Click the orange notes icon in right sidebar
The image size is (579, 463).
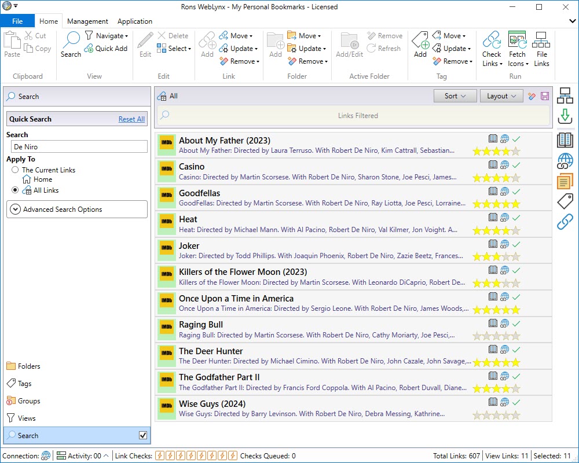(x=565, y=181)
